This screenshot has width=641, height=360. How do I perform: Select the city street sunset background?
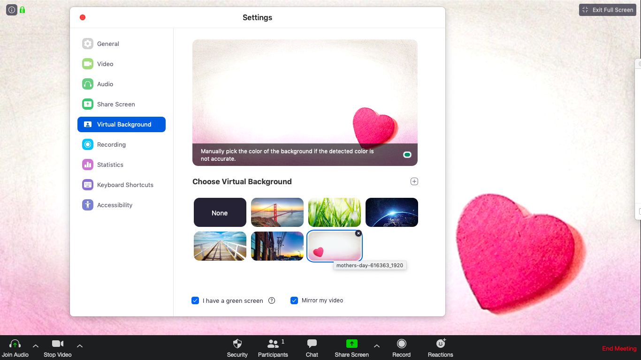coord(277,246)
